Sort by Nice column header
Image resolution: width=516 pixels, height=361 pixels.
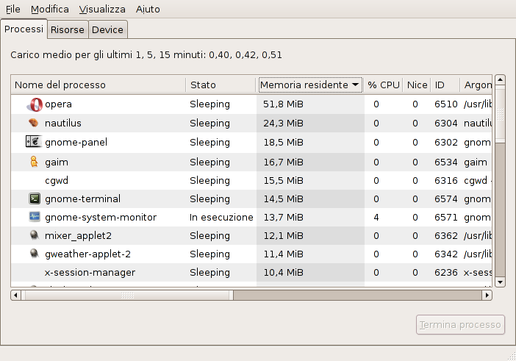[417, 85]
